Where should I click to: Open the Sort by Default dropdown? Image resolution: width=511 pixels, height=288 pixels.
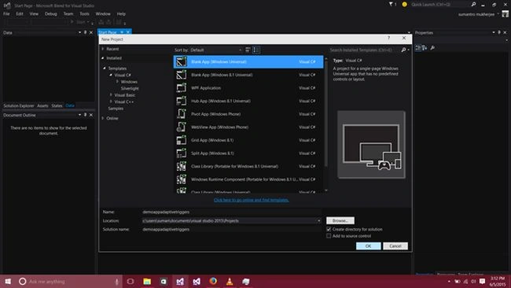216,50
